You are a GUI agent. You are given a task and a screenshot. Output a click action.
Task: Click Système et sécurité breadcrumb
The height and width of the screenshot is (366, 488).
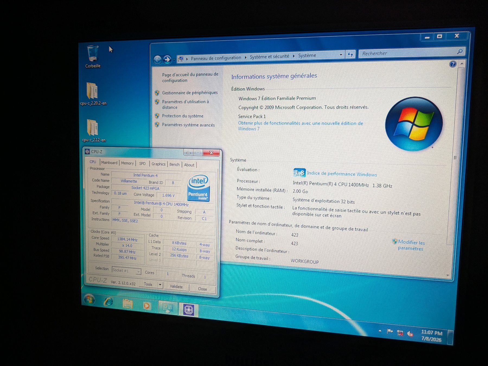[269, 56]
